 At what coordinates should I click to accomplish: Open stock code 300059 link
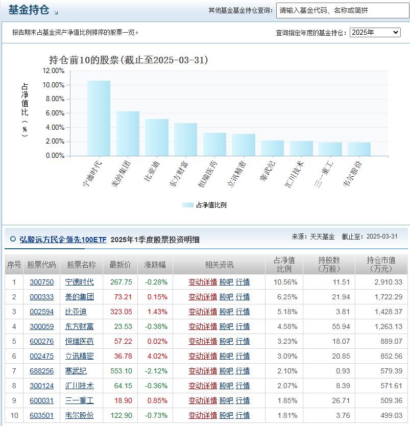[41, 326]
